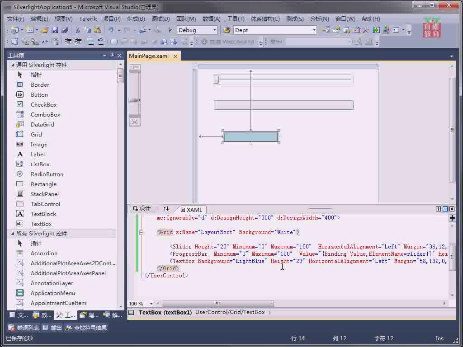Open the Debug configuration dropdown
The image size is (463, 347).
coord(215,30)
